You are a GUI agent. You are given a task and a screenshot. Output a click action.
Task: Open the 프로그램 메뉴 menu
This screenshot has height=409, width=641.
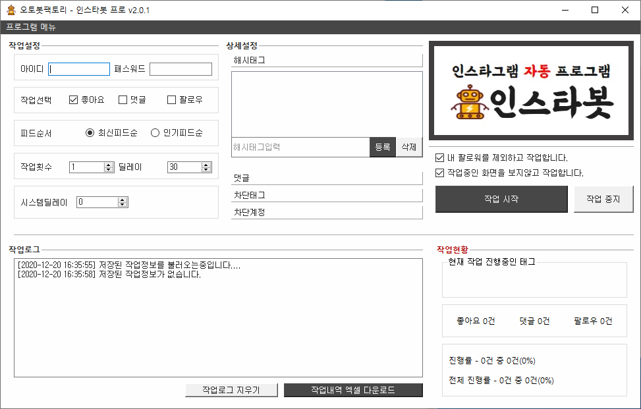[x=31, y=27]
